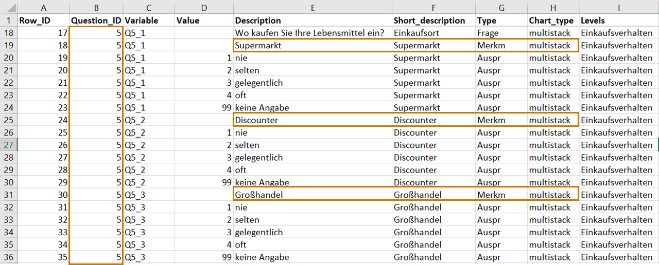Click the Short_description header cell
The width and height of the screenshot is (659, 265).
tap(433, 21)
